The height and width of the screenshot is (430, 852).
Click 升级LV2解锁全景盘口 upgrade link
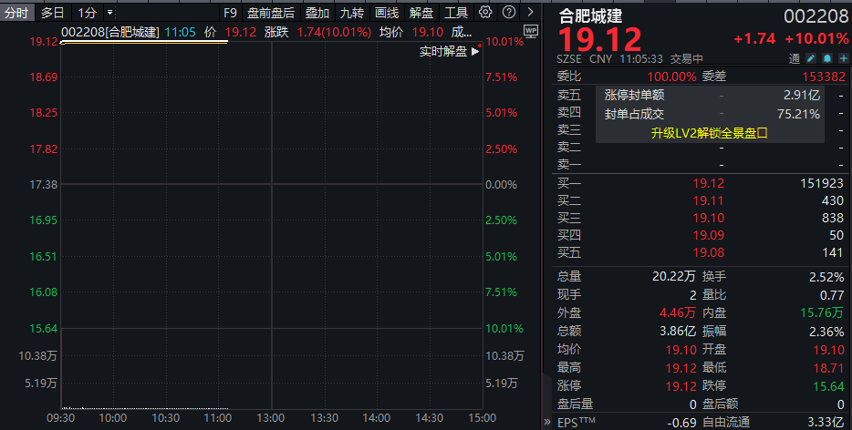(x=709, y=133)
